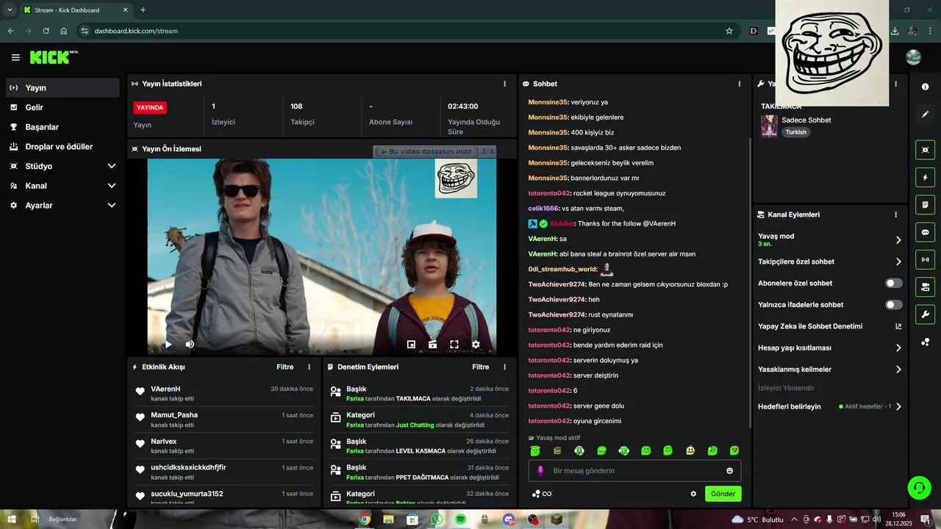Open Etkinlik Akışı three-dot menu
The height and width of the screenshot is (529, 941).
(309, 367)
